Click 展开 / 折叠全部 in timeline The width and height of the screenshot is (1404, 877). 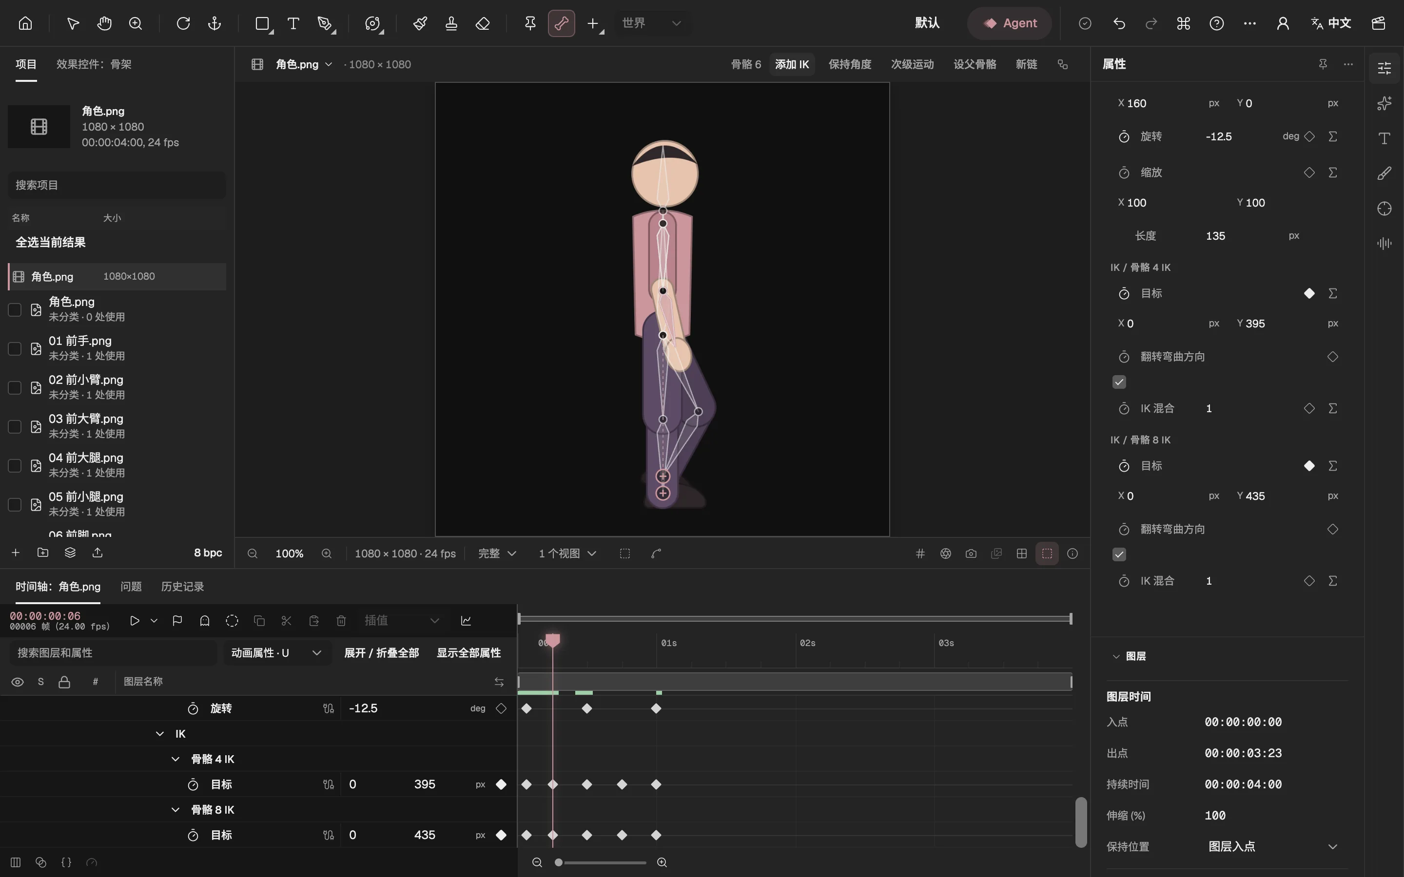[381, 652]
